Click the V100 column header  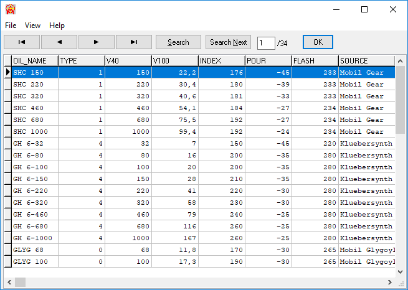coord(174,61)
